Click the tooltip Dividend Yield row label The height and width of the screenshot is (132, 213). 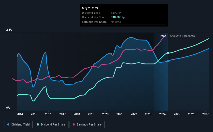click(91, 13)
